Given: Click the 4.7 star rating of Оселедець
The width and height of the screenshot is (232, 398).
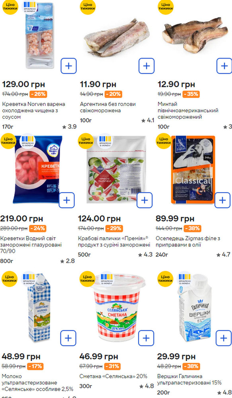Looking at the screenshot, I should [223, 255].
